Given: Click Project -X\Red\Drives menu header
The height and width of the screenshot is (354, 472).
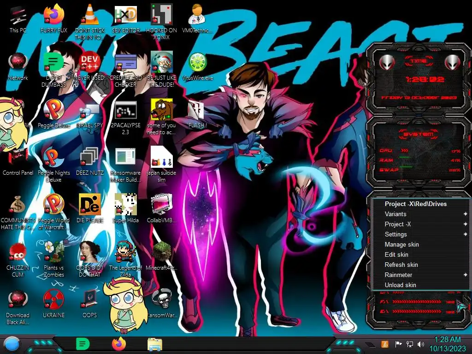Looking at the screenshot, I should (421, 204).
